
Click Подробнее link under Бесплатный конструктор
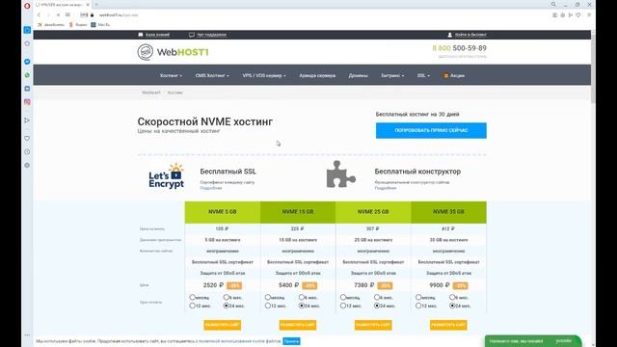386,188
